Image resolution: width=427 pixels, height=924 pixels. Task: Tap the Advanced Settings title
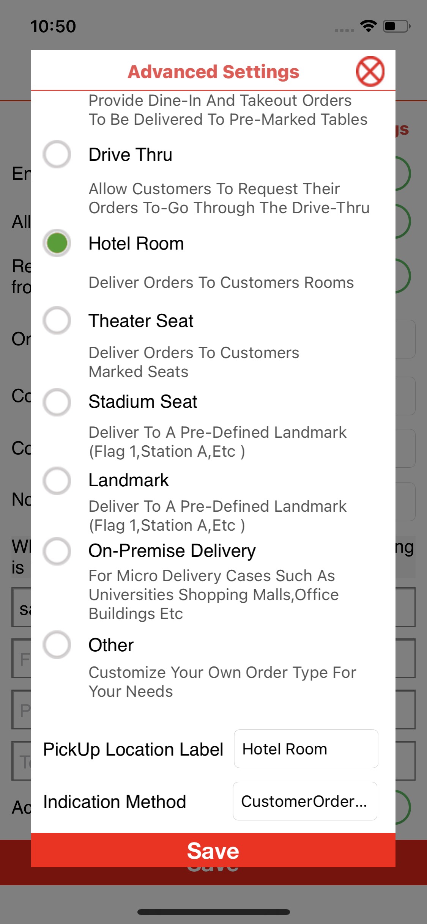point(213,72)
